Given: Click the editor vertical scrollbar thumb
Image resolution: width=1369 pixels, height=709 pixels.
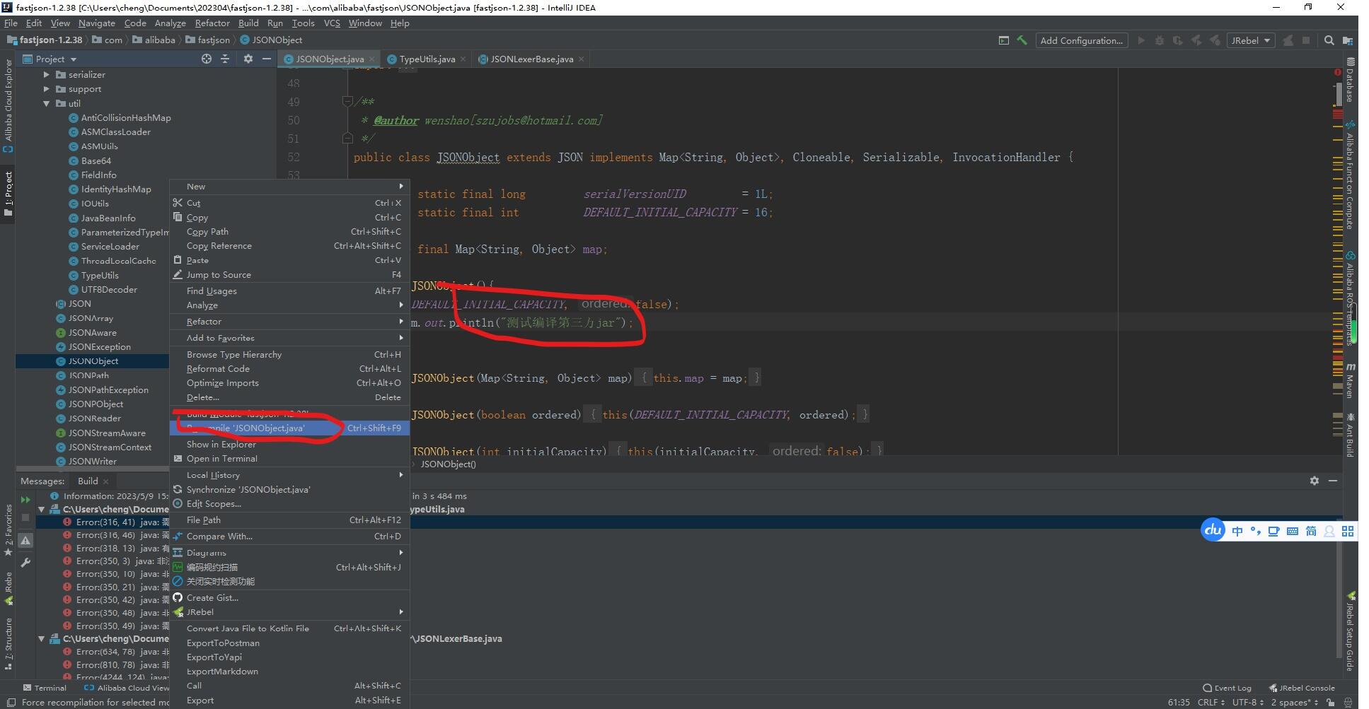Looking at the screenshot, I should [x=1339, y=95].
